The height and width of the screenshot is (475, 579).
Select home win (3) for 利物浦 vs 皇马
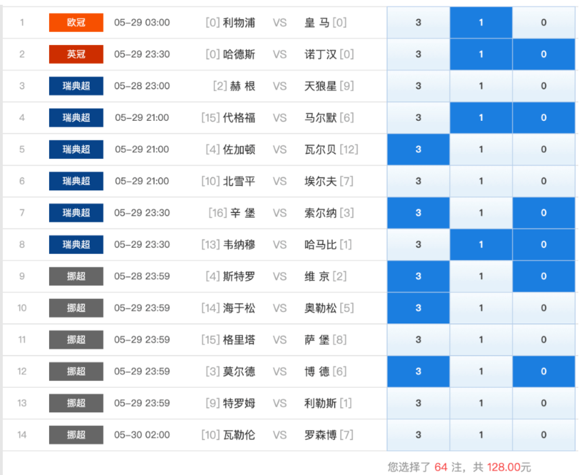tap(418, 23)
